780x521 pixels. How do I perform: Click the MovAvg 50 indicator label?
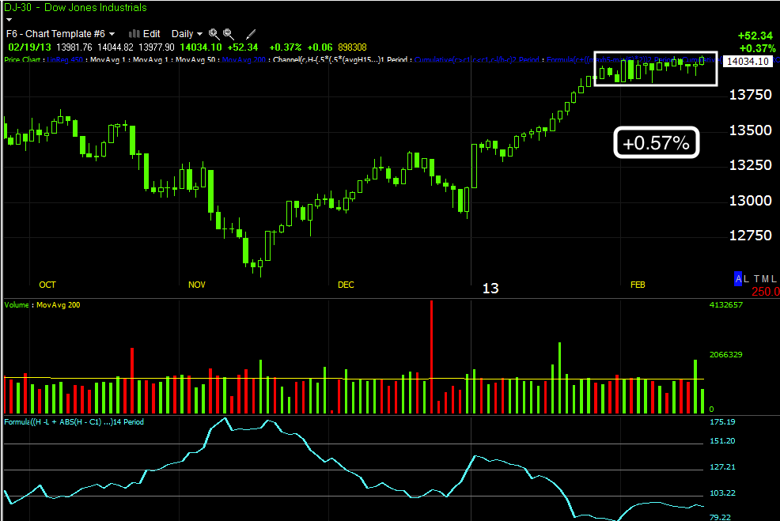pyautogui.click(x=195, y=59)
